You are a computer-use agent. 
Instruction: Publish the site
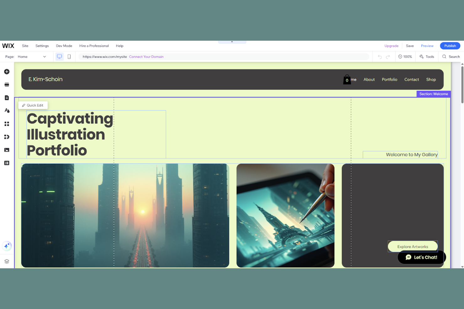[x=450, y=46]
